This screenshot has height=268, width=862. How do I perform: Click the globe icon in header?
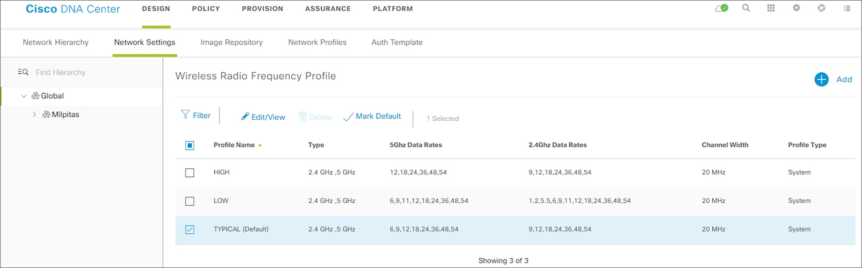tap(821, 8)
